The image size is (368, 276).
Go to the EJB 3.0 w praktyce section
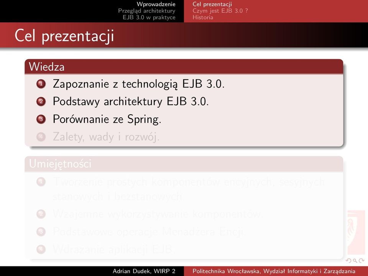[149, 17]
